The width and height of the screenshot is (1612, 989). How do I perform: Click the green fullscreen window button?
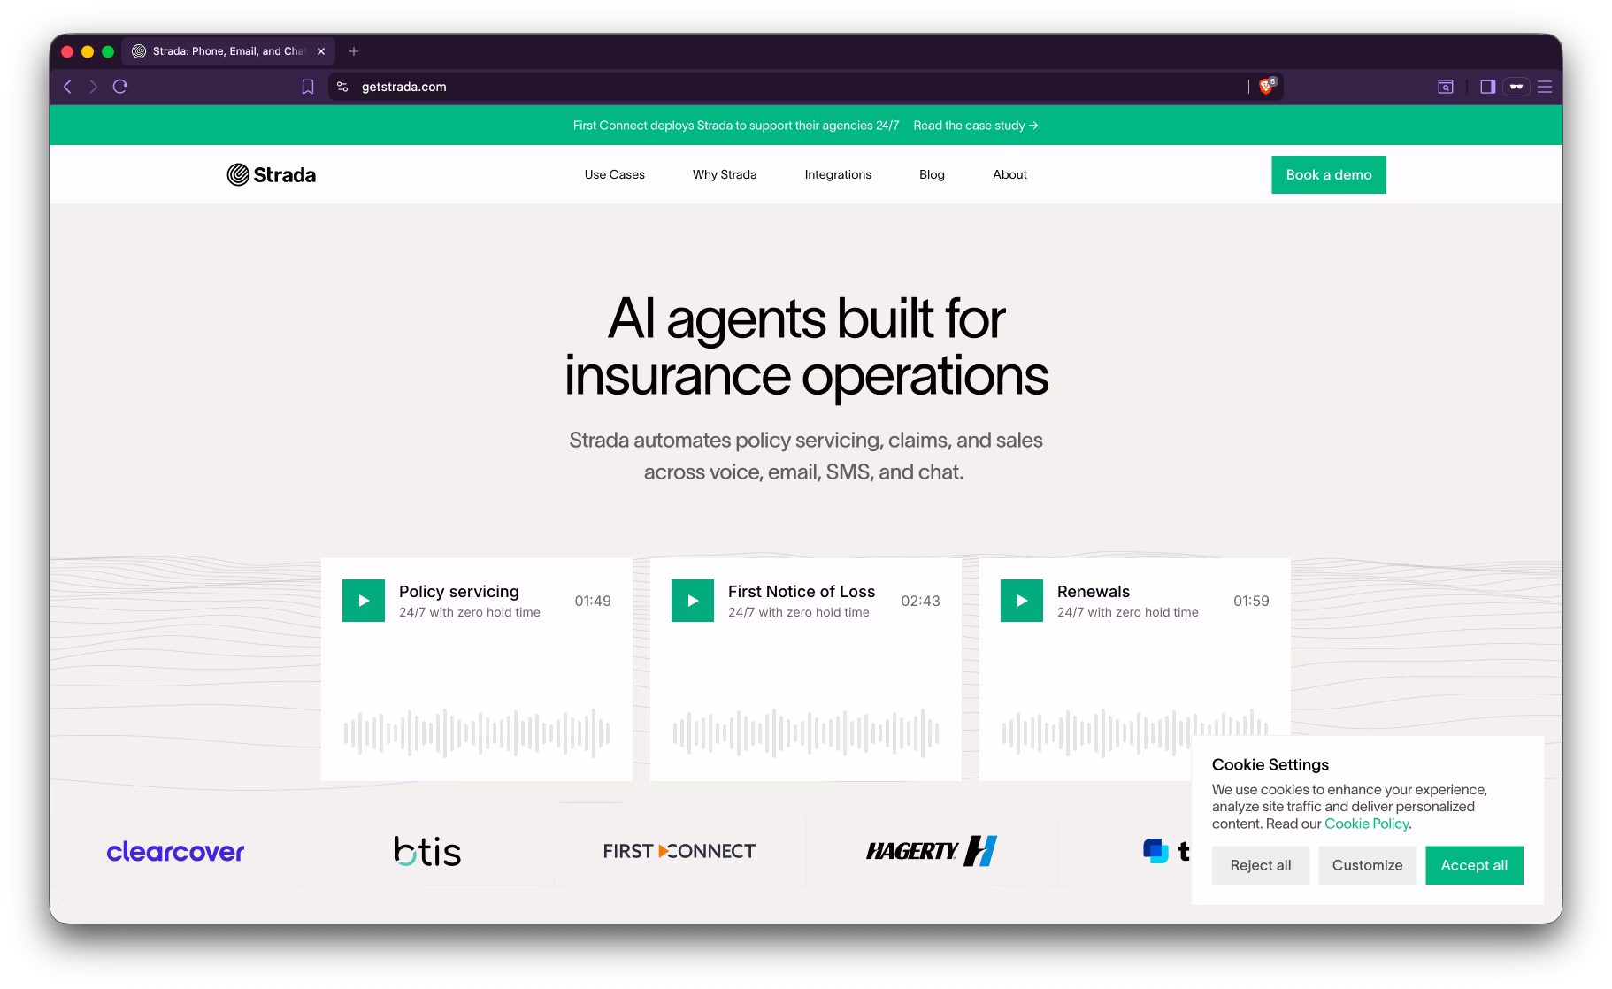pos(108,51)
